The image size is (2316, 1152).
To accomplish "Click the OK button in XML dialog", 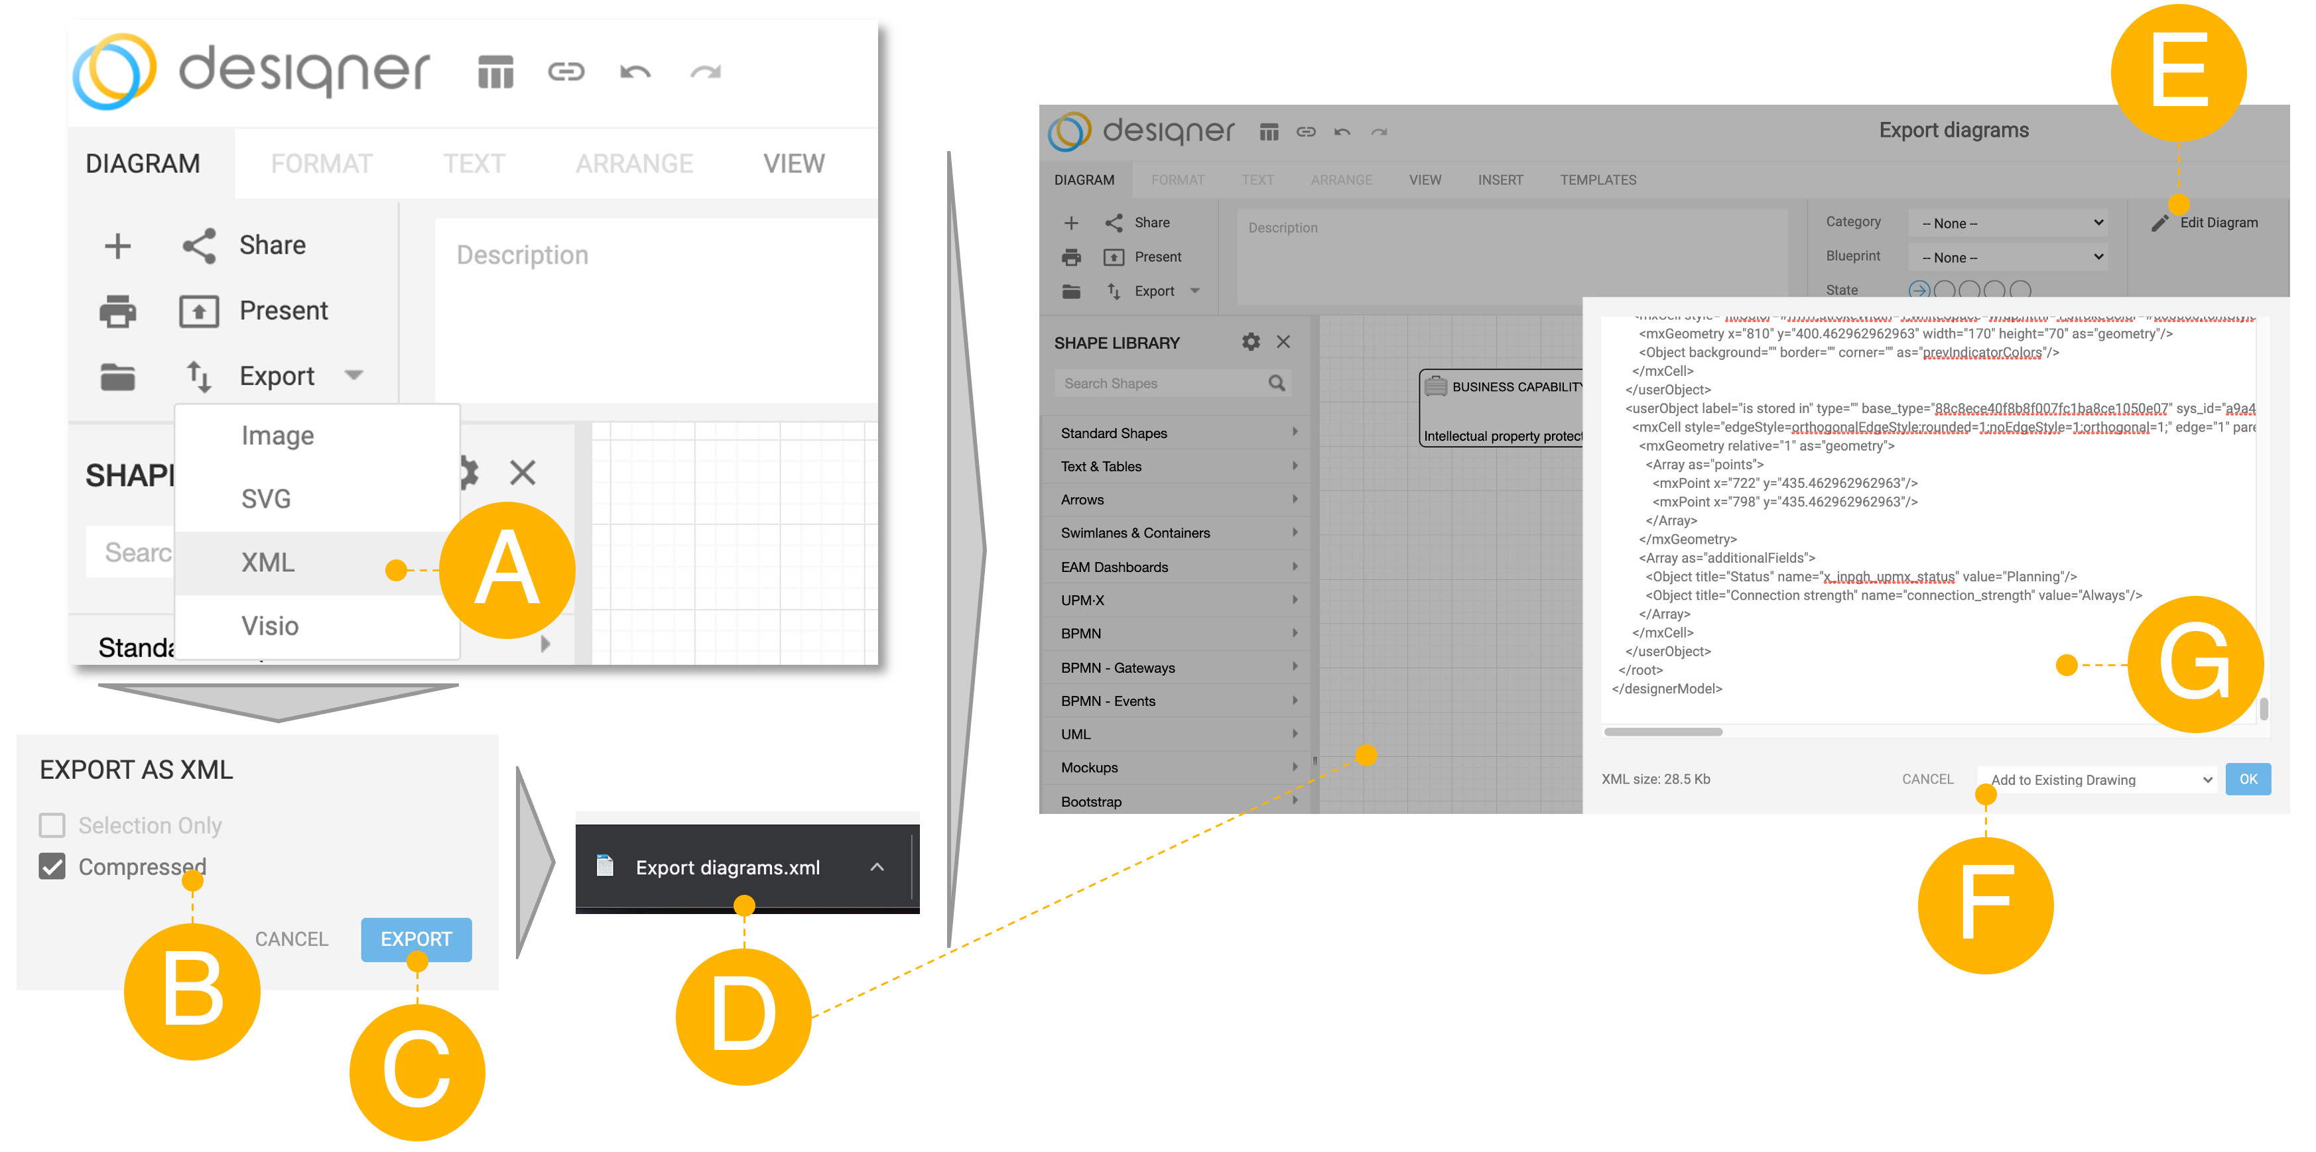I will (x=2248, y=779).
